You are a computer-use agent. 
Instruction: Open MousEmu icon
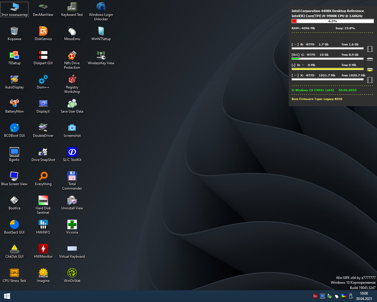(72, 34)
